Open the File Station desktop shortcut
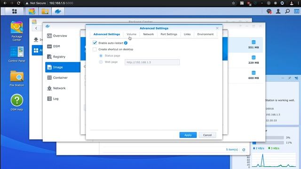 17,78
